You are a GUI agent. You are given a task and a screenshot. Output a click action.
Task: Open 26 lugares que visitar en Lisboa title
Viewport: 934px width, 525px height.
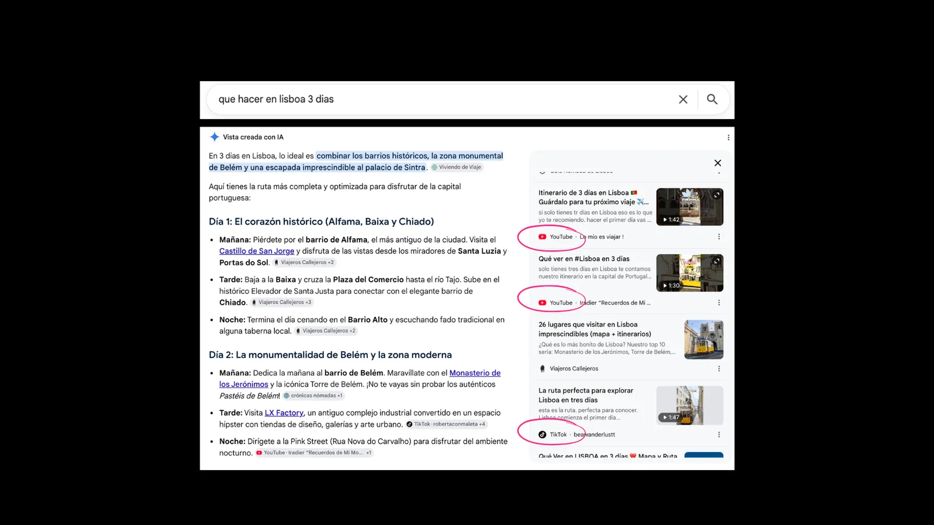click(594, 329)
